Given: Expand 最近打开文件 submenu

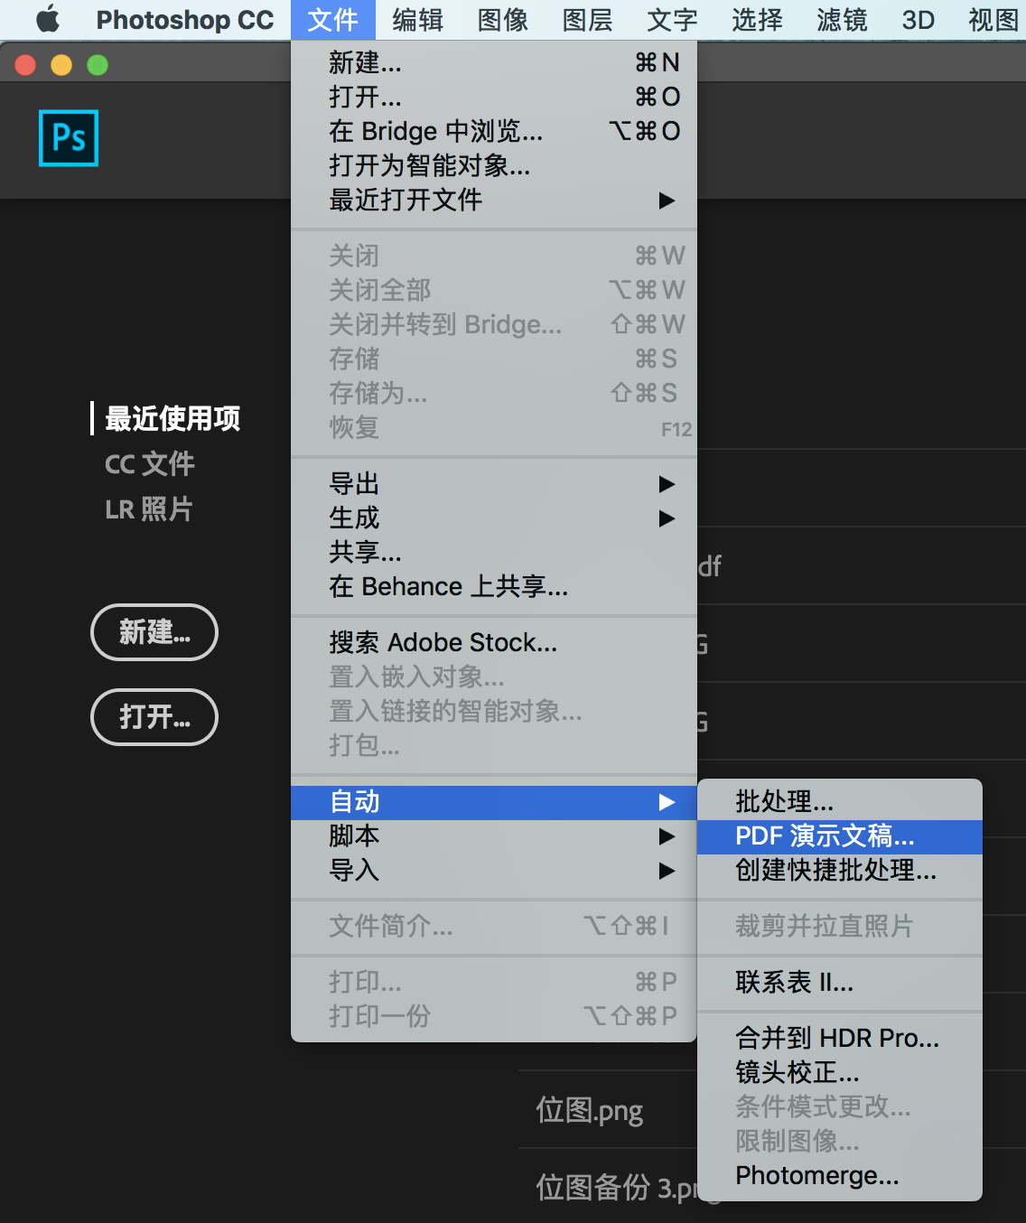Looking at the screenshot, I should click(x=494, y=200).
